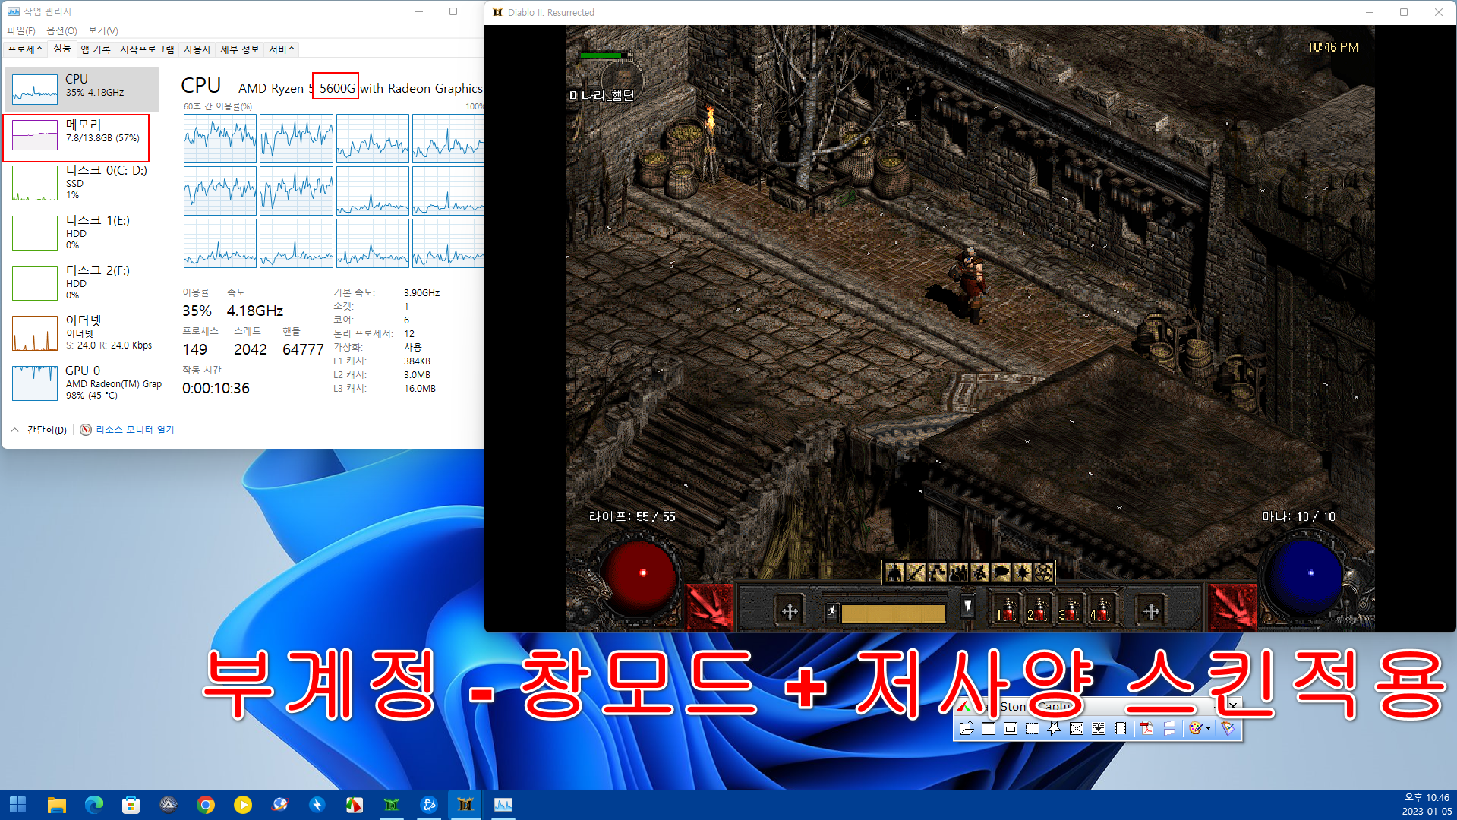
Task: Open the 파일(F) menu in Task Manager
Action: tap(21, 30)
